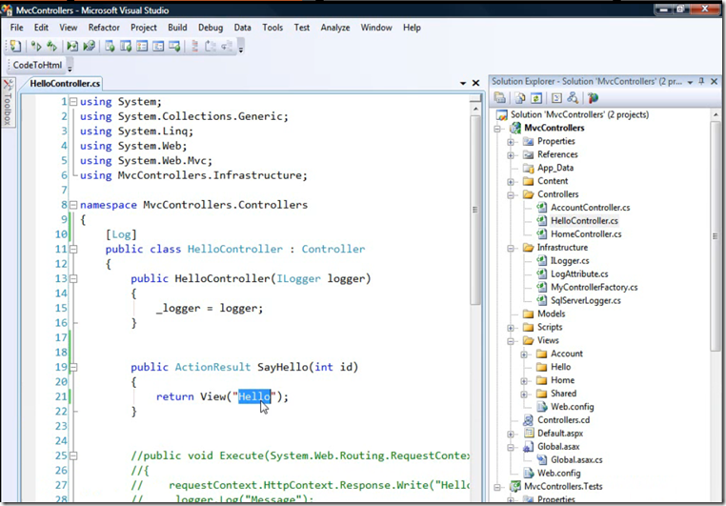Debug Tests in Current Context icon

72,46
